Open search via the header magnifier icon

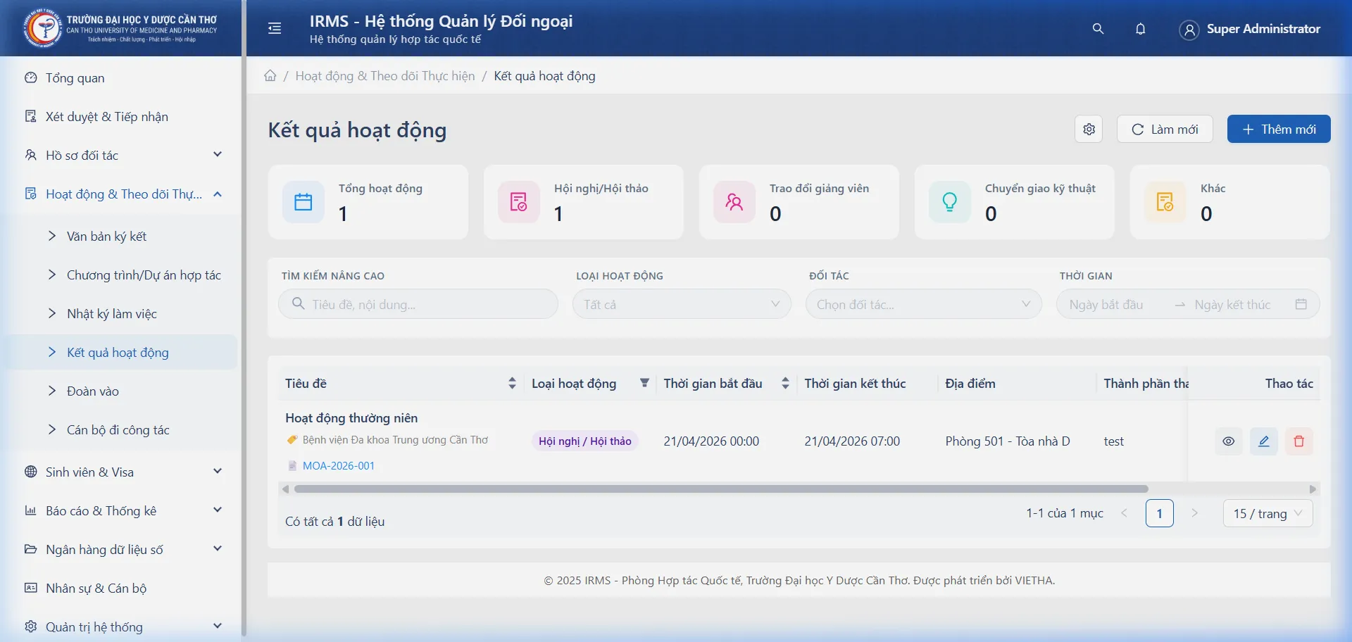[1098, 29]
